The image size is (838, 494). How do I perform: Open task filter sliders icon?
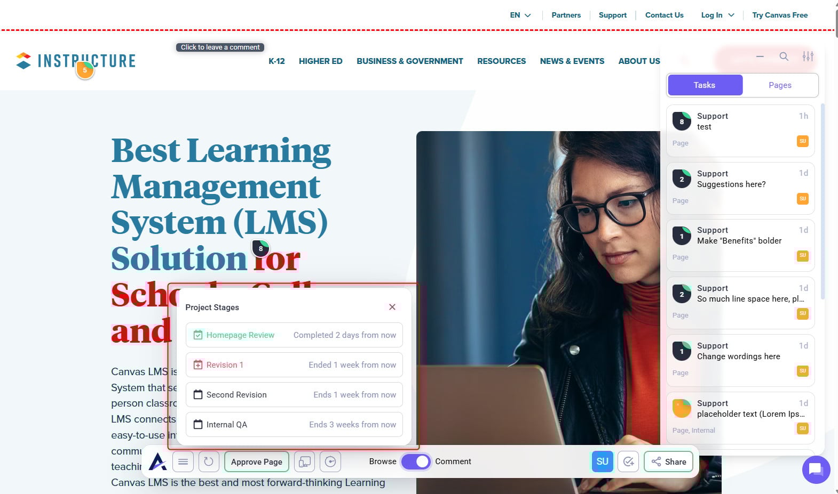click(808, 56)
